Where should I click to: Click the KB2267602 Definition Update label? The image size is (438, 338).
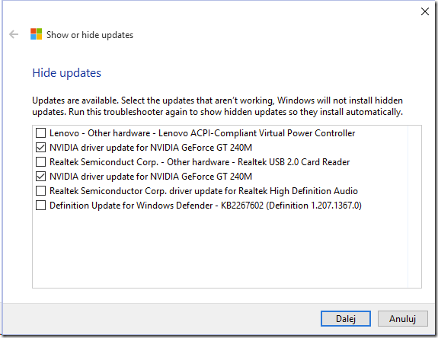pyautogui.click(x=206, y=206)
